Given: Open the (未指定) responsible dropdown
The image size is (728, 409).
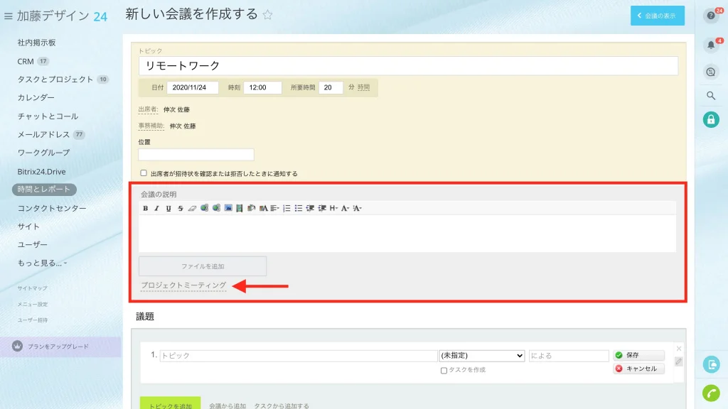Looking at the screenshot, I should [482, 356].
